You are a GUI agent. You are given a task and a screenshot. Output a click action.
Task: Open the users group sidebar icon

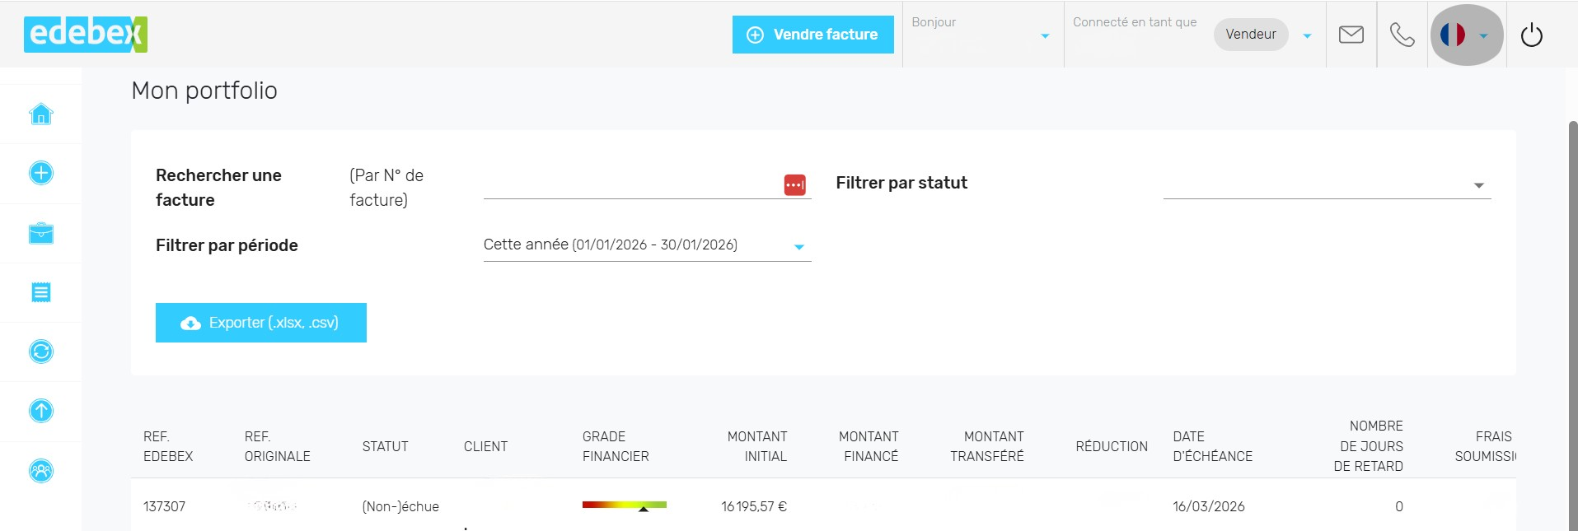coord(41,470)
